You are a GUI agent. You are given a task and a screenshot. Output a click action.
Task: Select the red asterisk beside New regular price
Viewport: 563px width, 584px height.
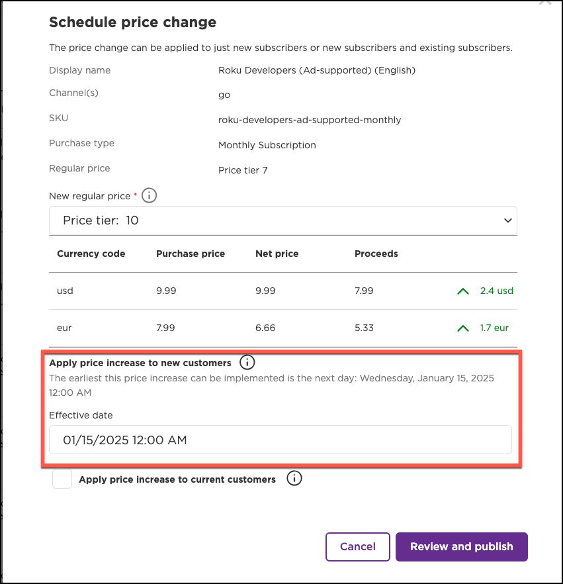click(x=136, y=193)
